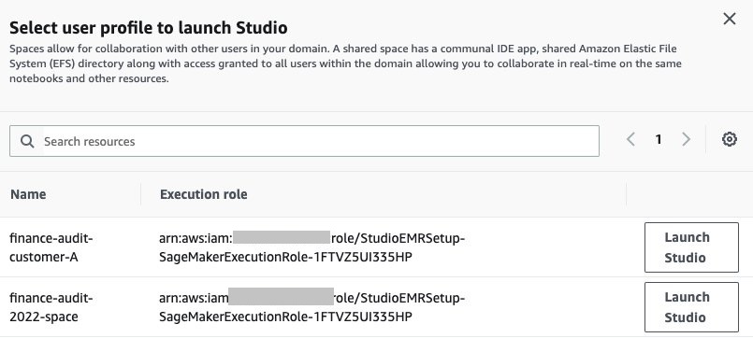Select the finance-audit-customer-A profile name
This screenshot has width=753, height=338.
point(51,247)
